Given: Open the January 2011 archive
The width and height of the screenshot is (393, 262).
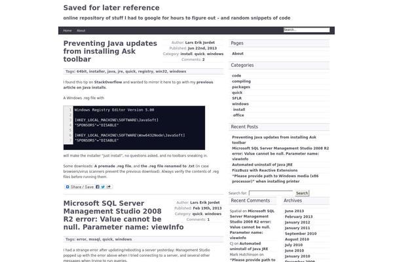Looking at the screenshot, I should 297,228.
